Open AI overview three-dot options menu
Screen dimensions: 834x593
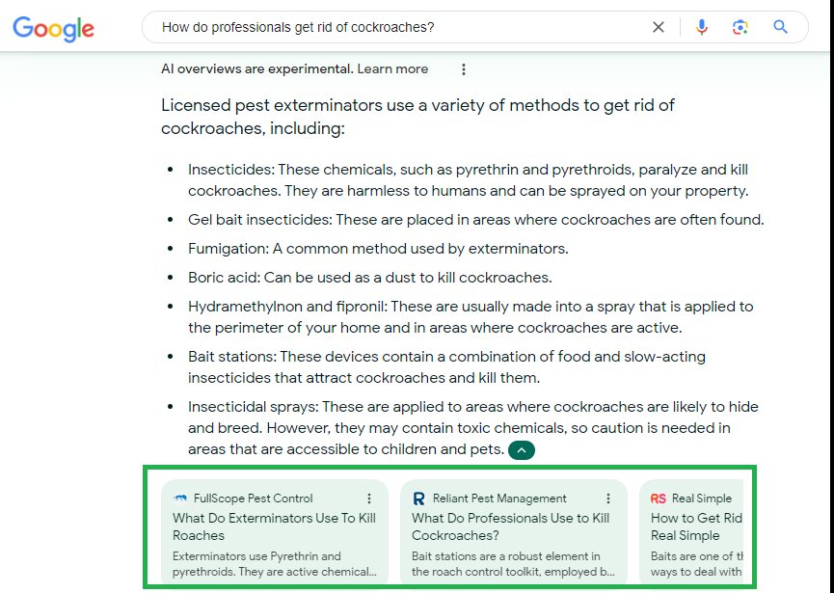click(x=464, y=69)
